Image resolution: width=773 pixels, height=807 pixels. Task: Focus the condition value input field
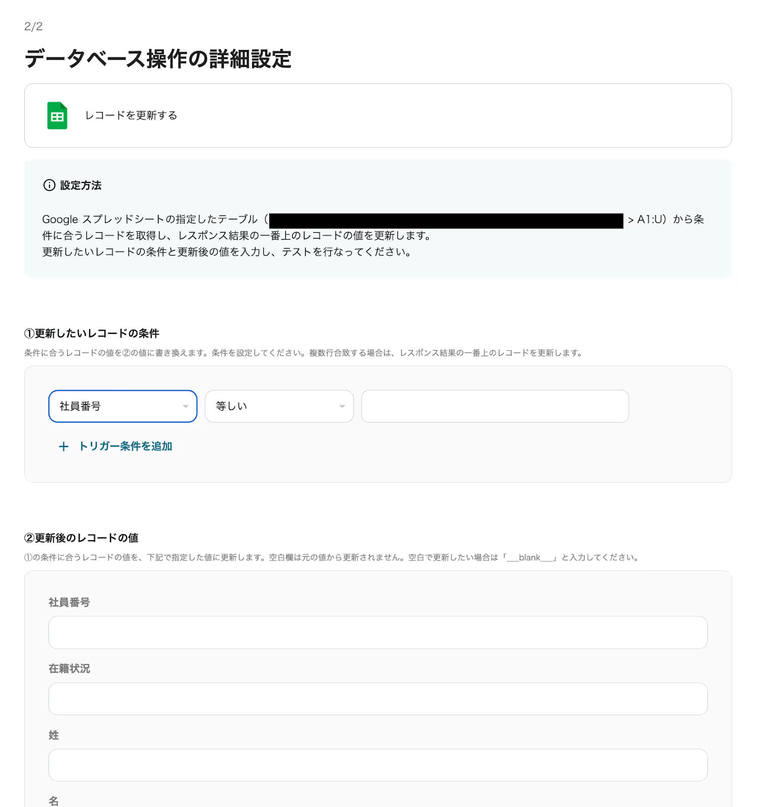pos(495,406)
